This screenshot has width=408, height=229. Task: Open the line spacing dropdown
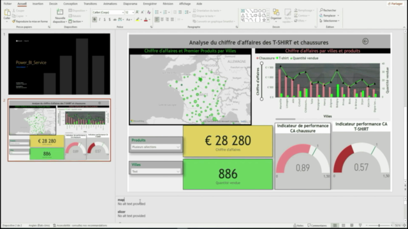pyautogui.click(x=187, y=12)
